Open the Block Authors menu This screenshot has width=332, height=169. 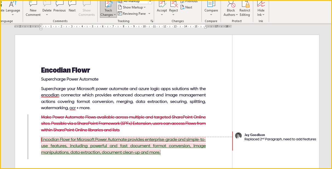point(231,9)
